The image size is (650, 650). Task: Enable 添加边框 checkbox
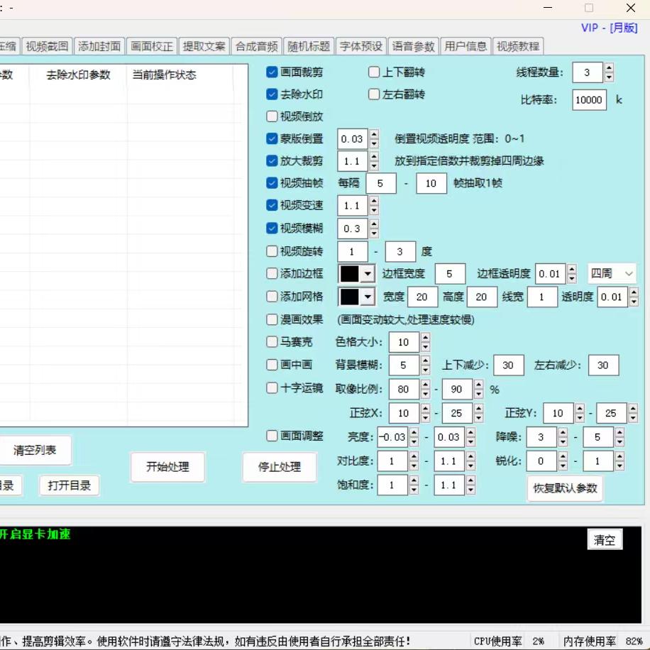pos(272,274)
